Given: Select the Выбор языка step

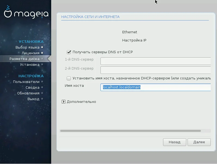Looking at the screenshot, I should coord(27,47).
